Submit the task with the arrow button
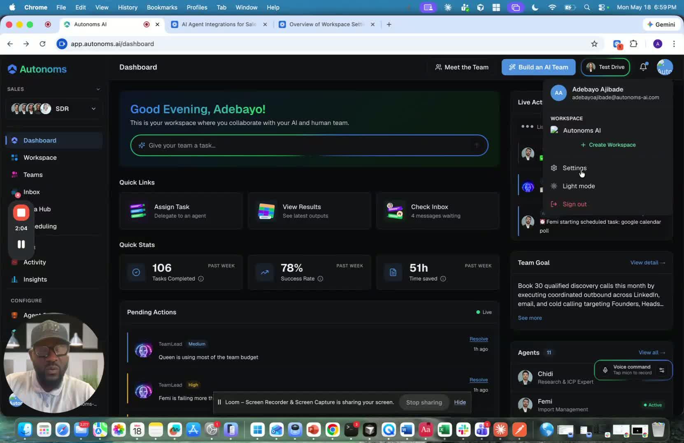 [x=477, y=145]
